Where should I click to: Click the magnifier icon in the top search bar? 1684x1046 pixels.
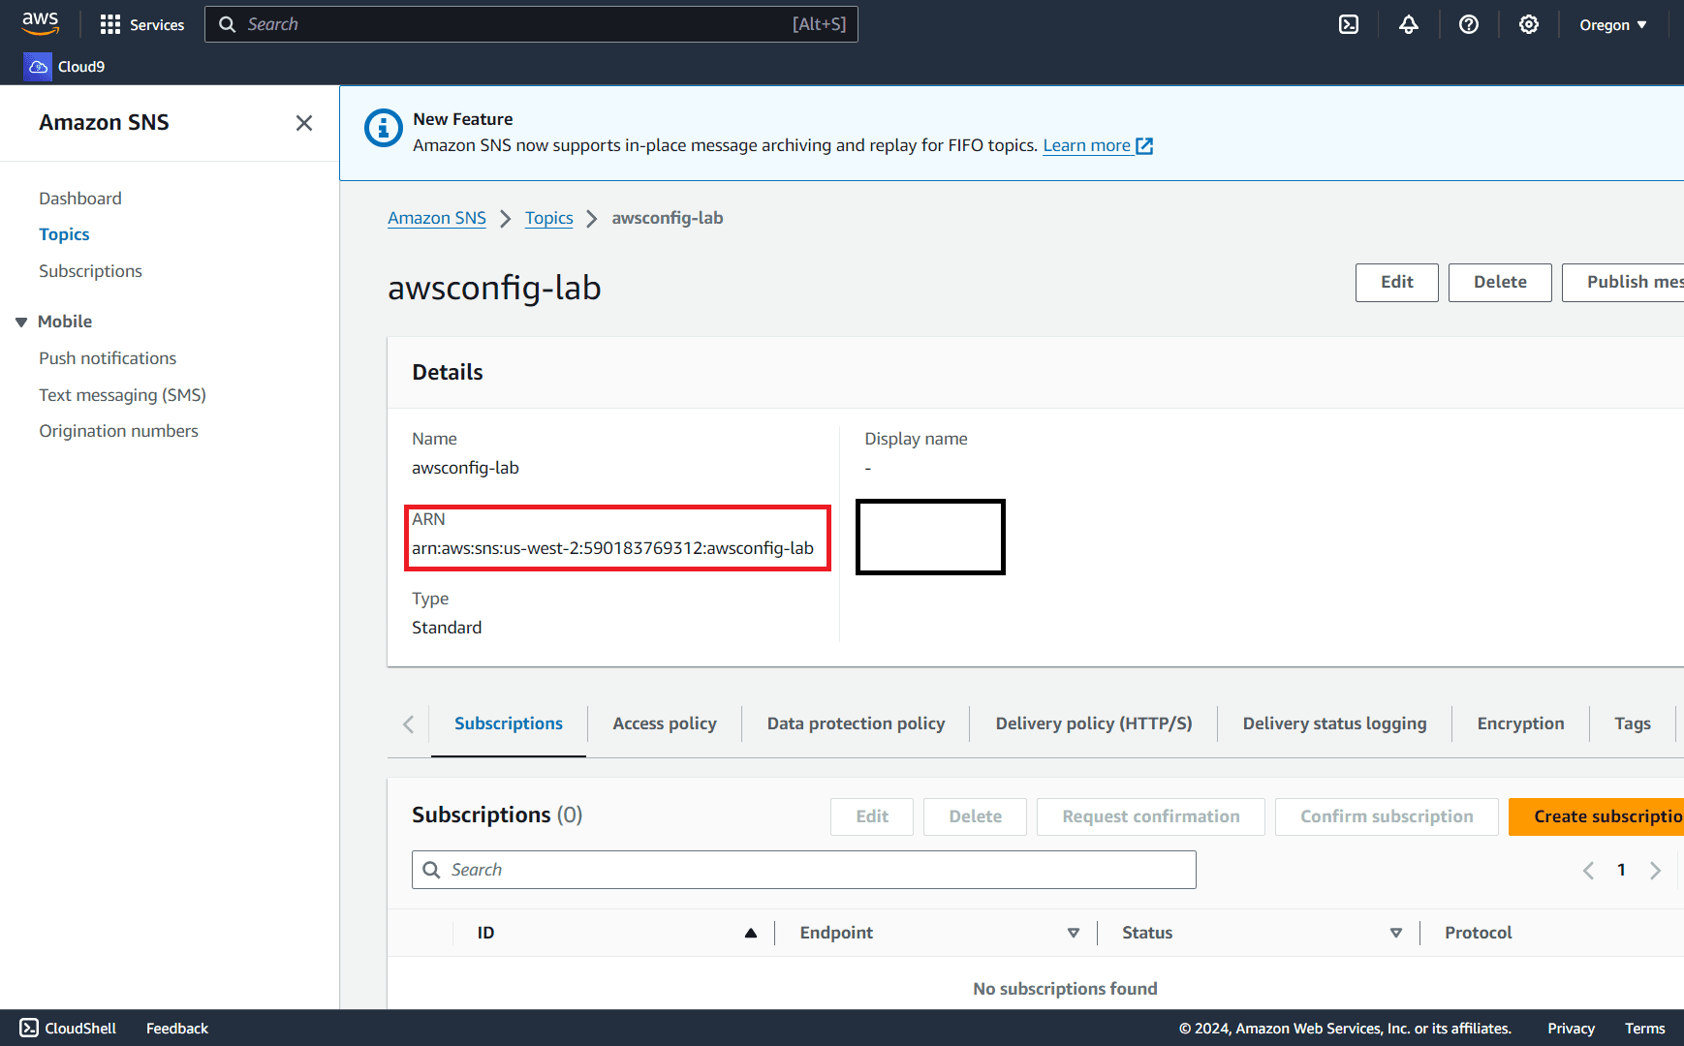[228, 24]
